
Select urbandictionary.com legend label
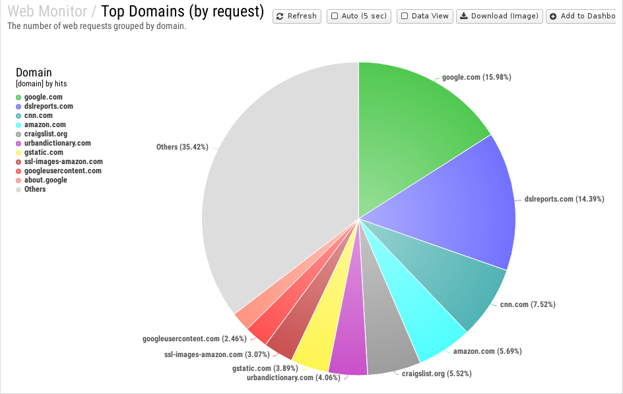tap(57, 143)
